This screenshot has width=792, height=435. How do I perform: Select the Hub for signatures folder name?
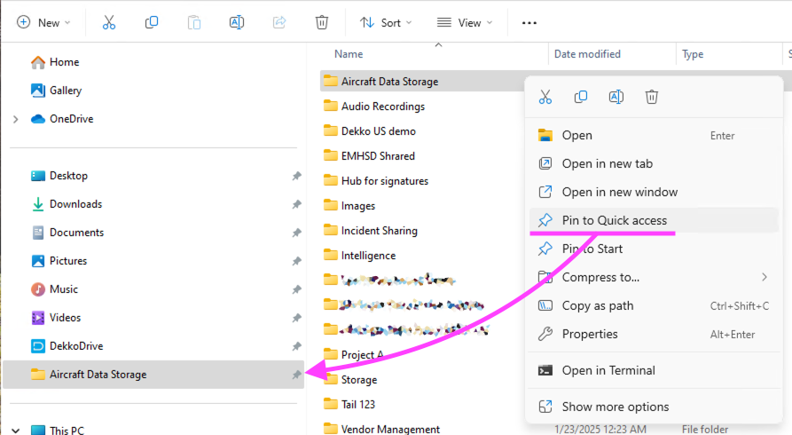click(384, 180)
